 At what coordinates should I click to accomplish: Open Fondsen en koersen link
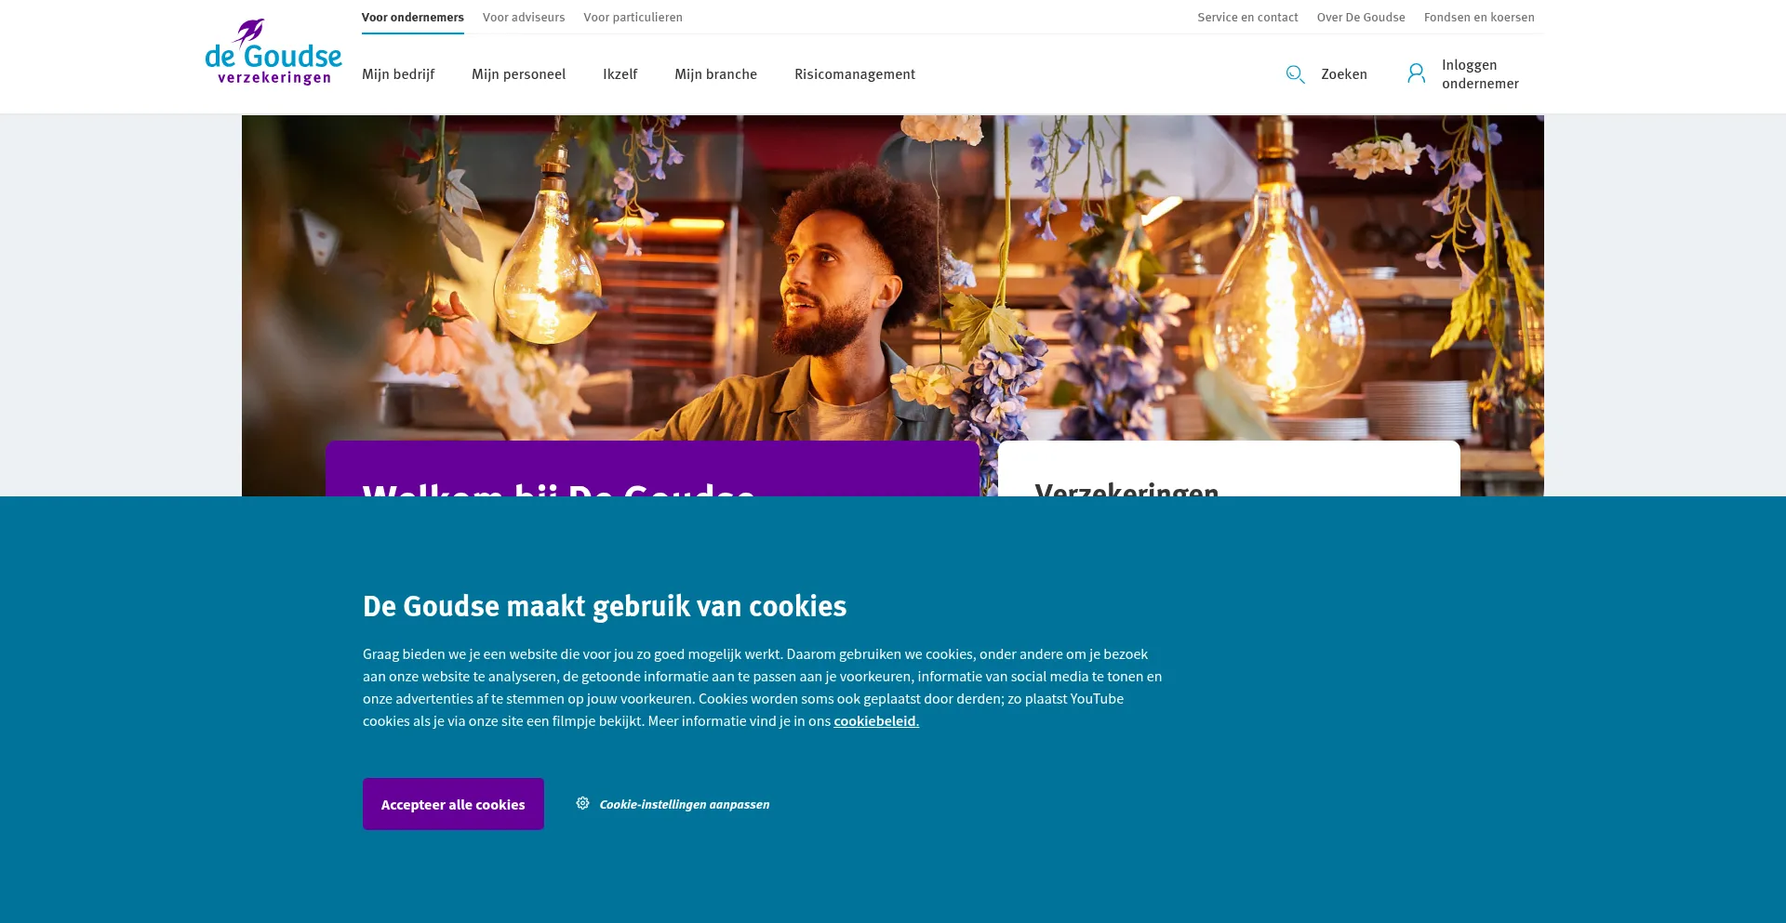(1479, 18)
